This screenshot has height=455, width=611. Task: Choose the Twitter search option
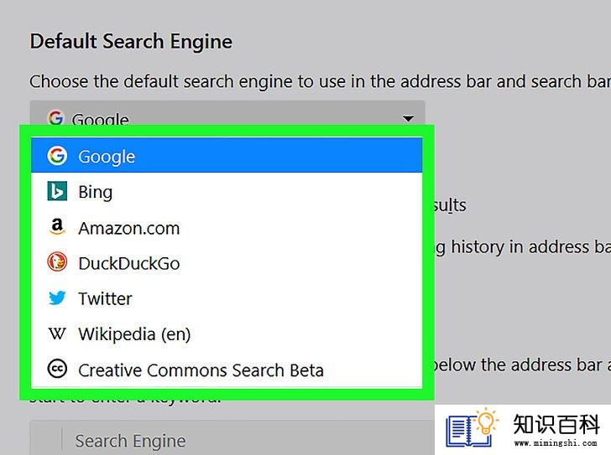click(x=227, y=298)
